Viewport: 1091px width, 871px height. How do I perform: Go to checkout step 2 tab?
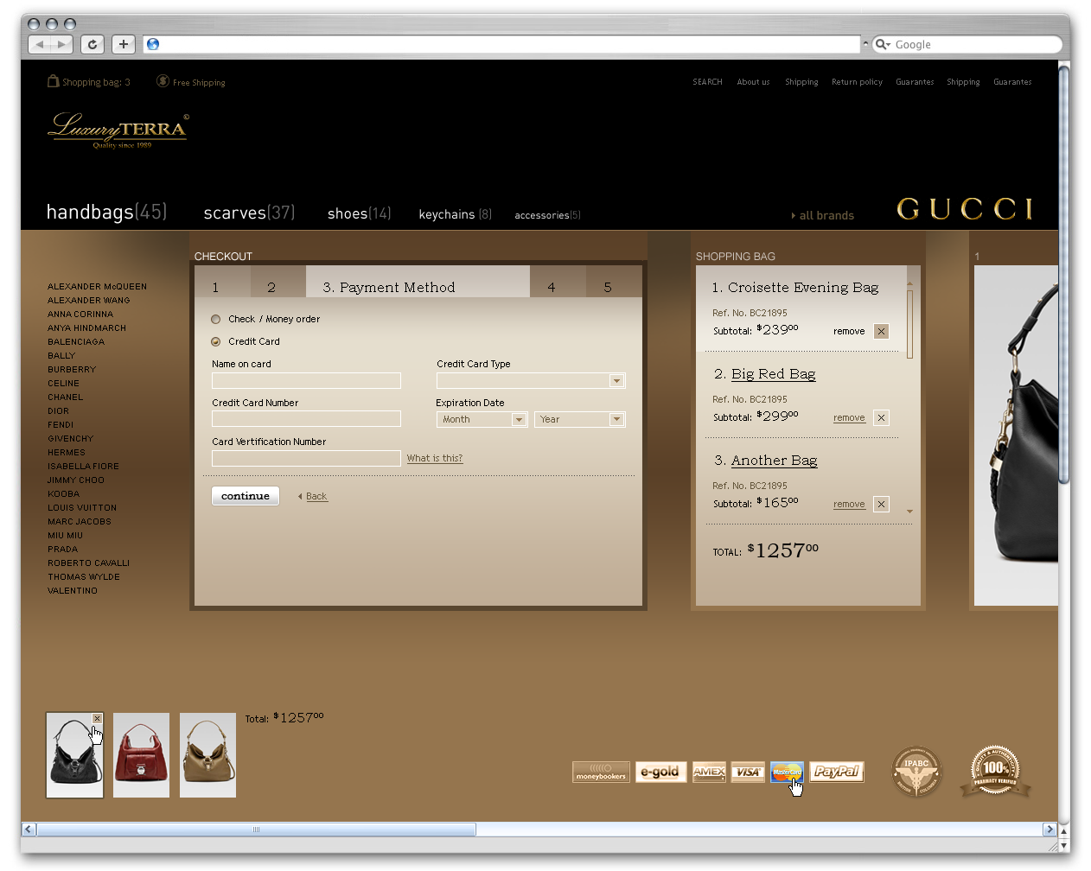pos(278,282)
